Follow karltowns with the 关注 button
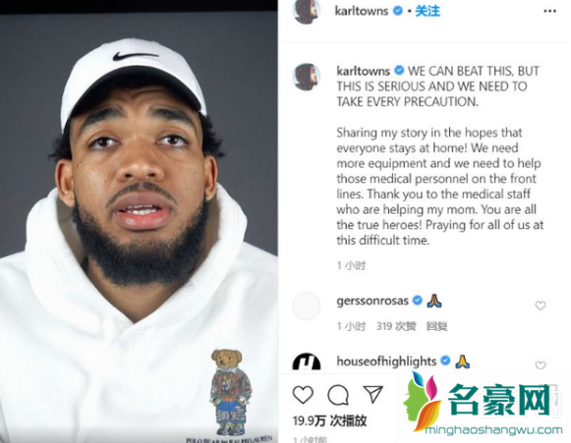Screen dimensions: 571x443 (x=428, y=11)
